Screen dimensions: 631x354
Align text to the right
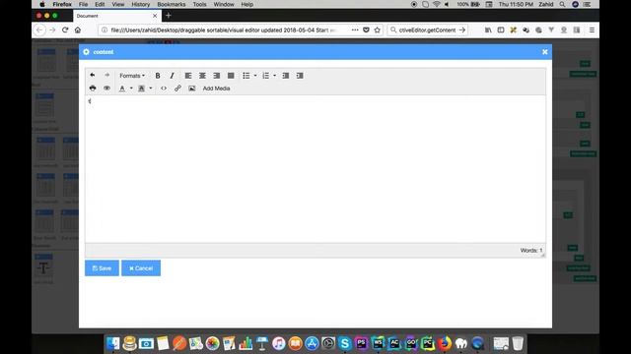(217, 76)
